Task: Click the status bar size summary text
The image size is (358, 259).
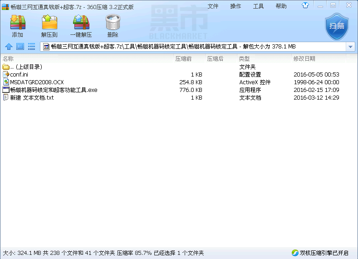Action: [x=103, y=253]
